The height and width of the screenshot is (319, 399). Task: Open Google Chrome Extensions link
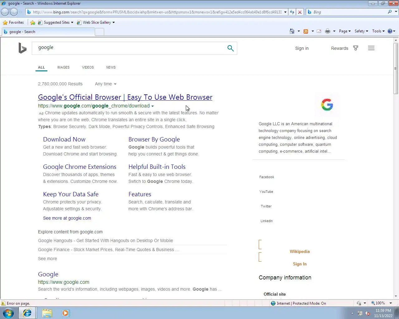(x=79, y=167)
